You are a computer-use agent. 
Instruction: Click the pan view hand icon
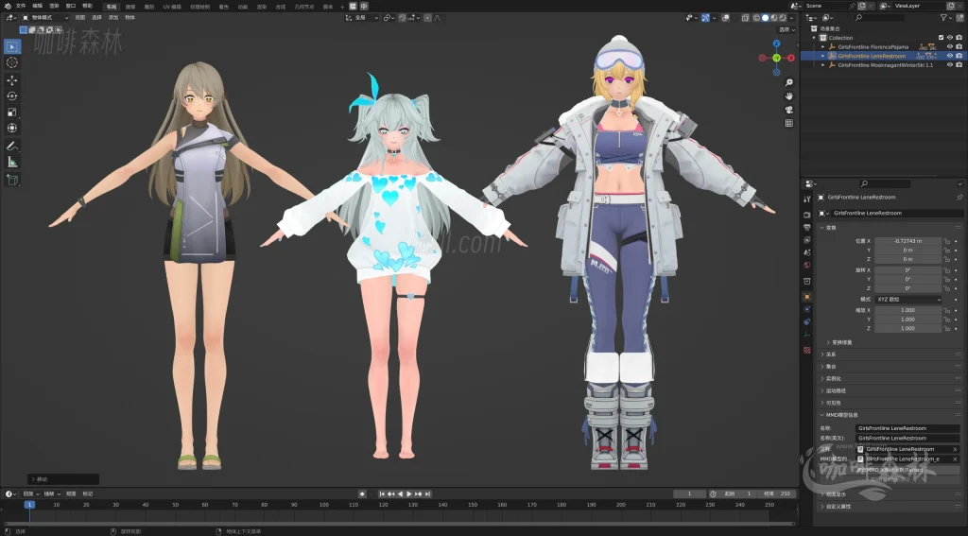click(789, 95)
